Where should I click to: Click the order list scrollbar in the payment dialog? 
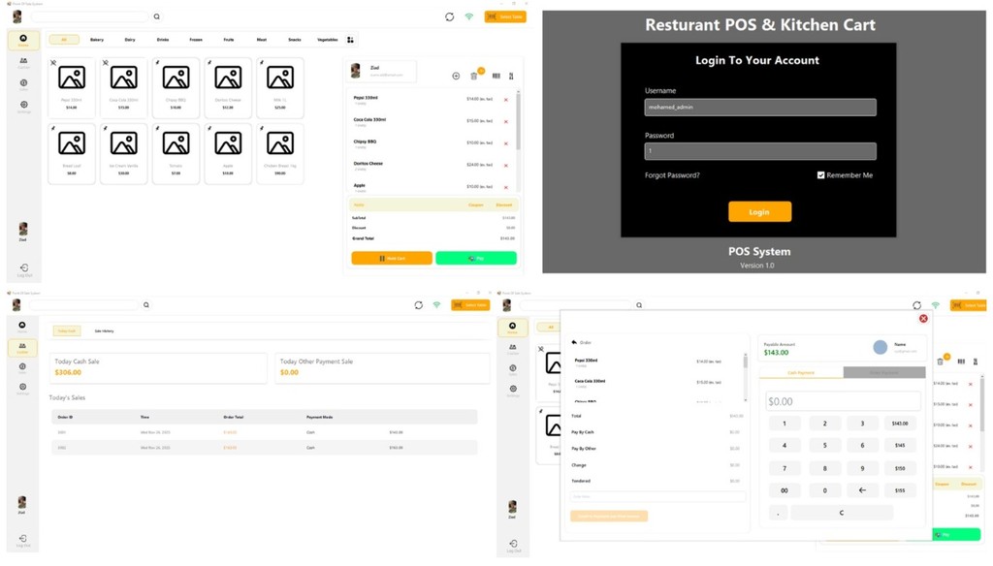745,362
